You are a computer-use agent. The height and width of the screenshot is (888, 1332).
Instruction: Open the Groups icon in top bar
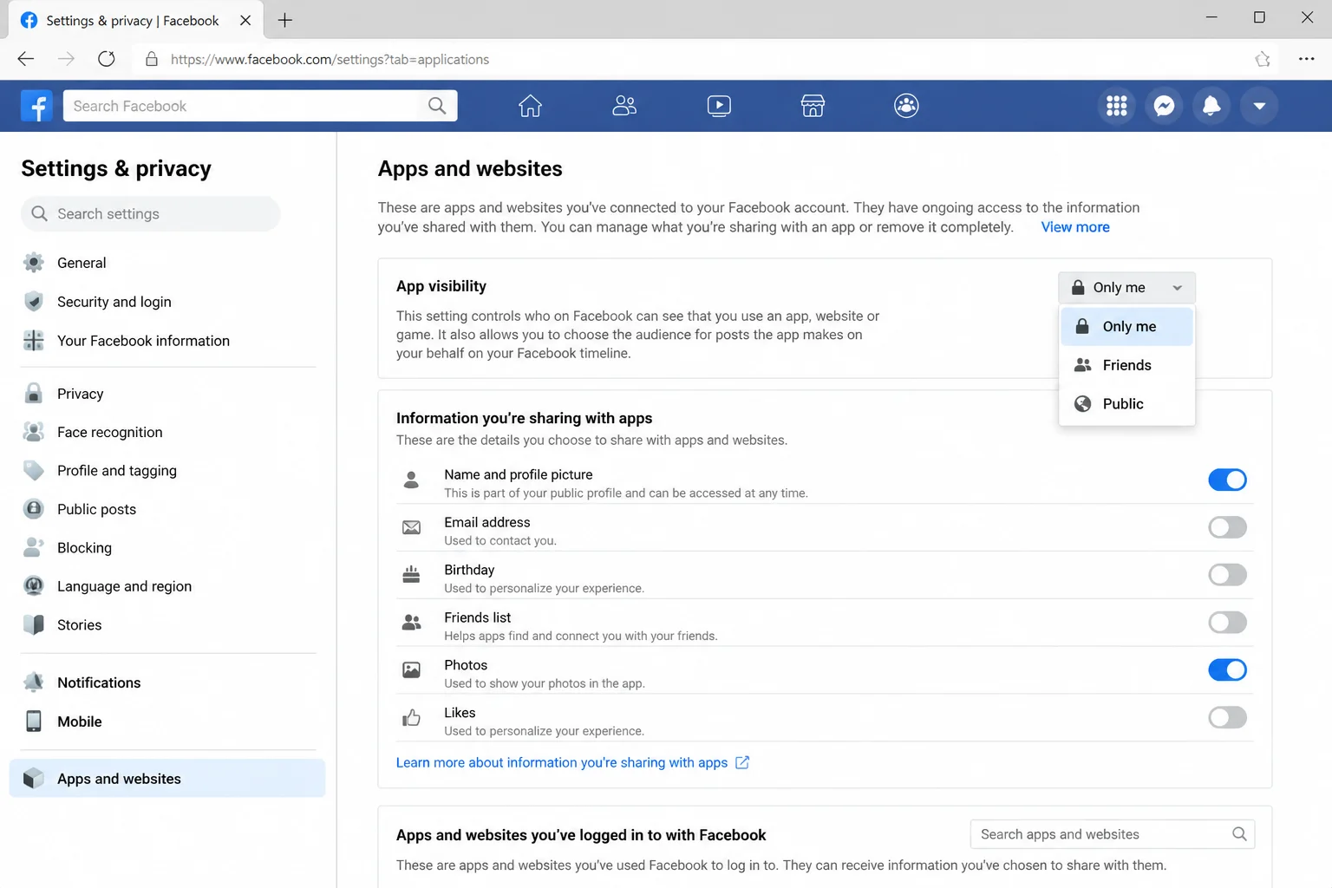(x=906, y=106)
